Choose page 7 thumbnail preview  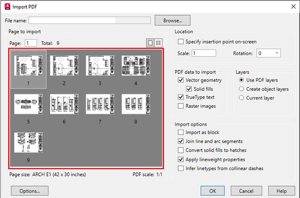click(x=100, y=104)
